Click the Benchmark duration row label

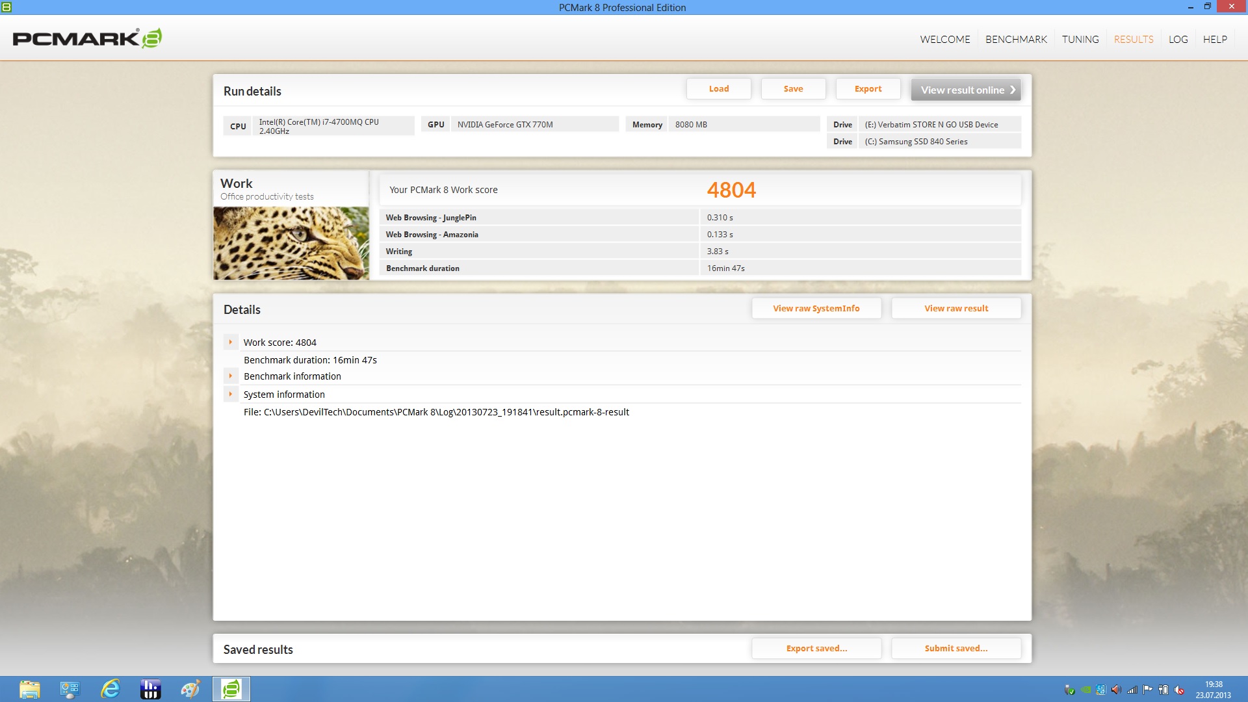[x=422, y=268]
